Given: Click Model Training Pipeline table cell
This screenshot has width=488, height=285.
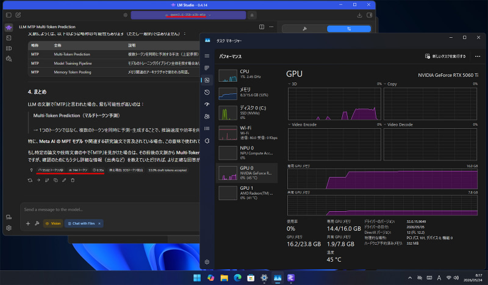Looking at the screenshot, I should pyautogui.click(x=73, y=63).
